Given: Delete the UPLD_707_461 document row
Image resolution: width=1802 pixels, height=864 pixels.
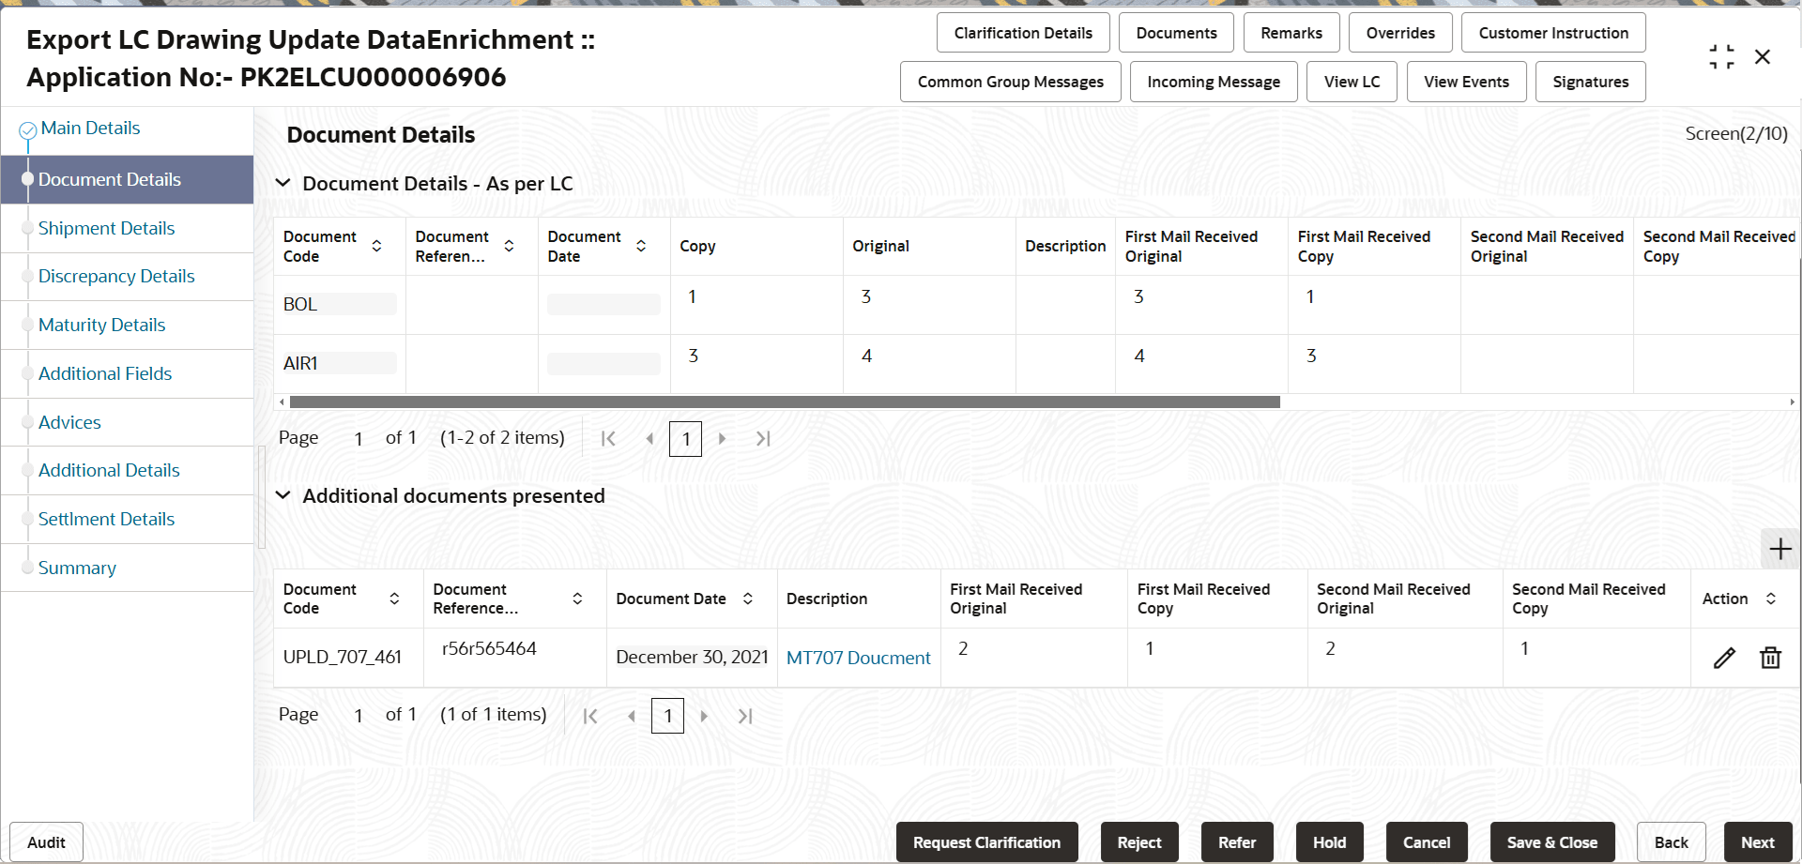Looking at the screenshot, I should point(1770,658).
